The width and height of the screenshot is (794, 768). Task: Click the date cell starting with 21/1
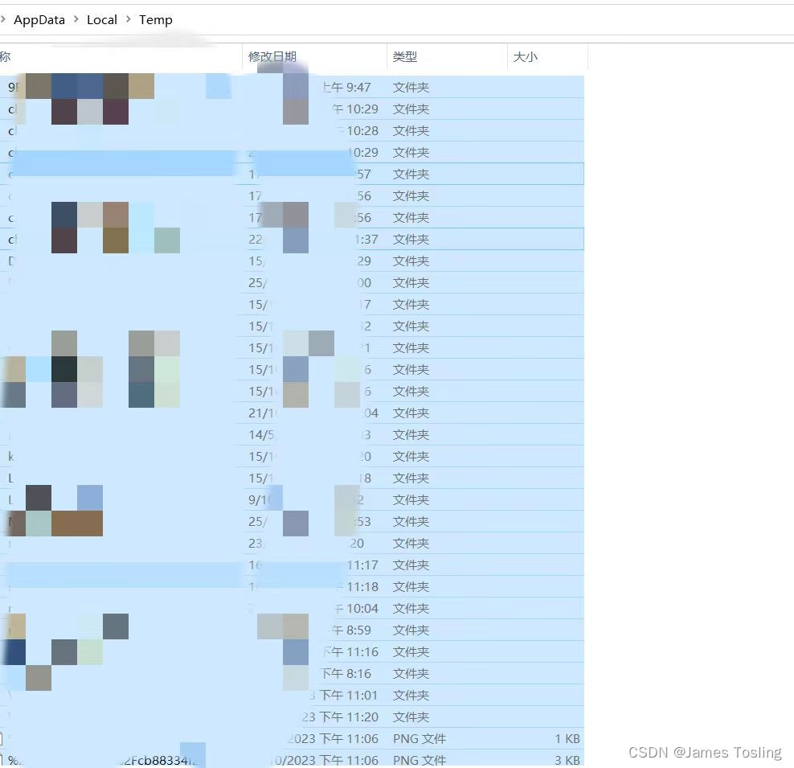coord(262,413)
